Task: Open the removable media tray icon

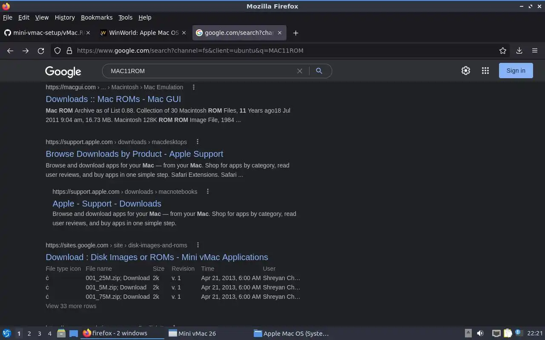Action: pyautogui.click(x=468, y=333)
